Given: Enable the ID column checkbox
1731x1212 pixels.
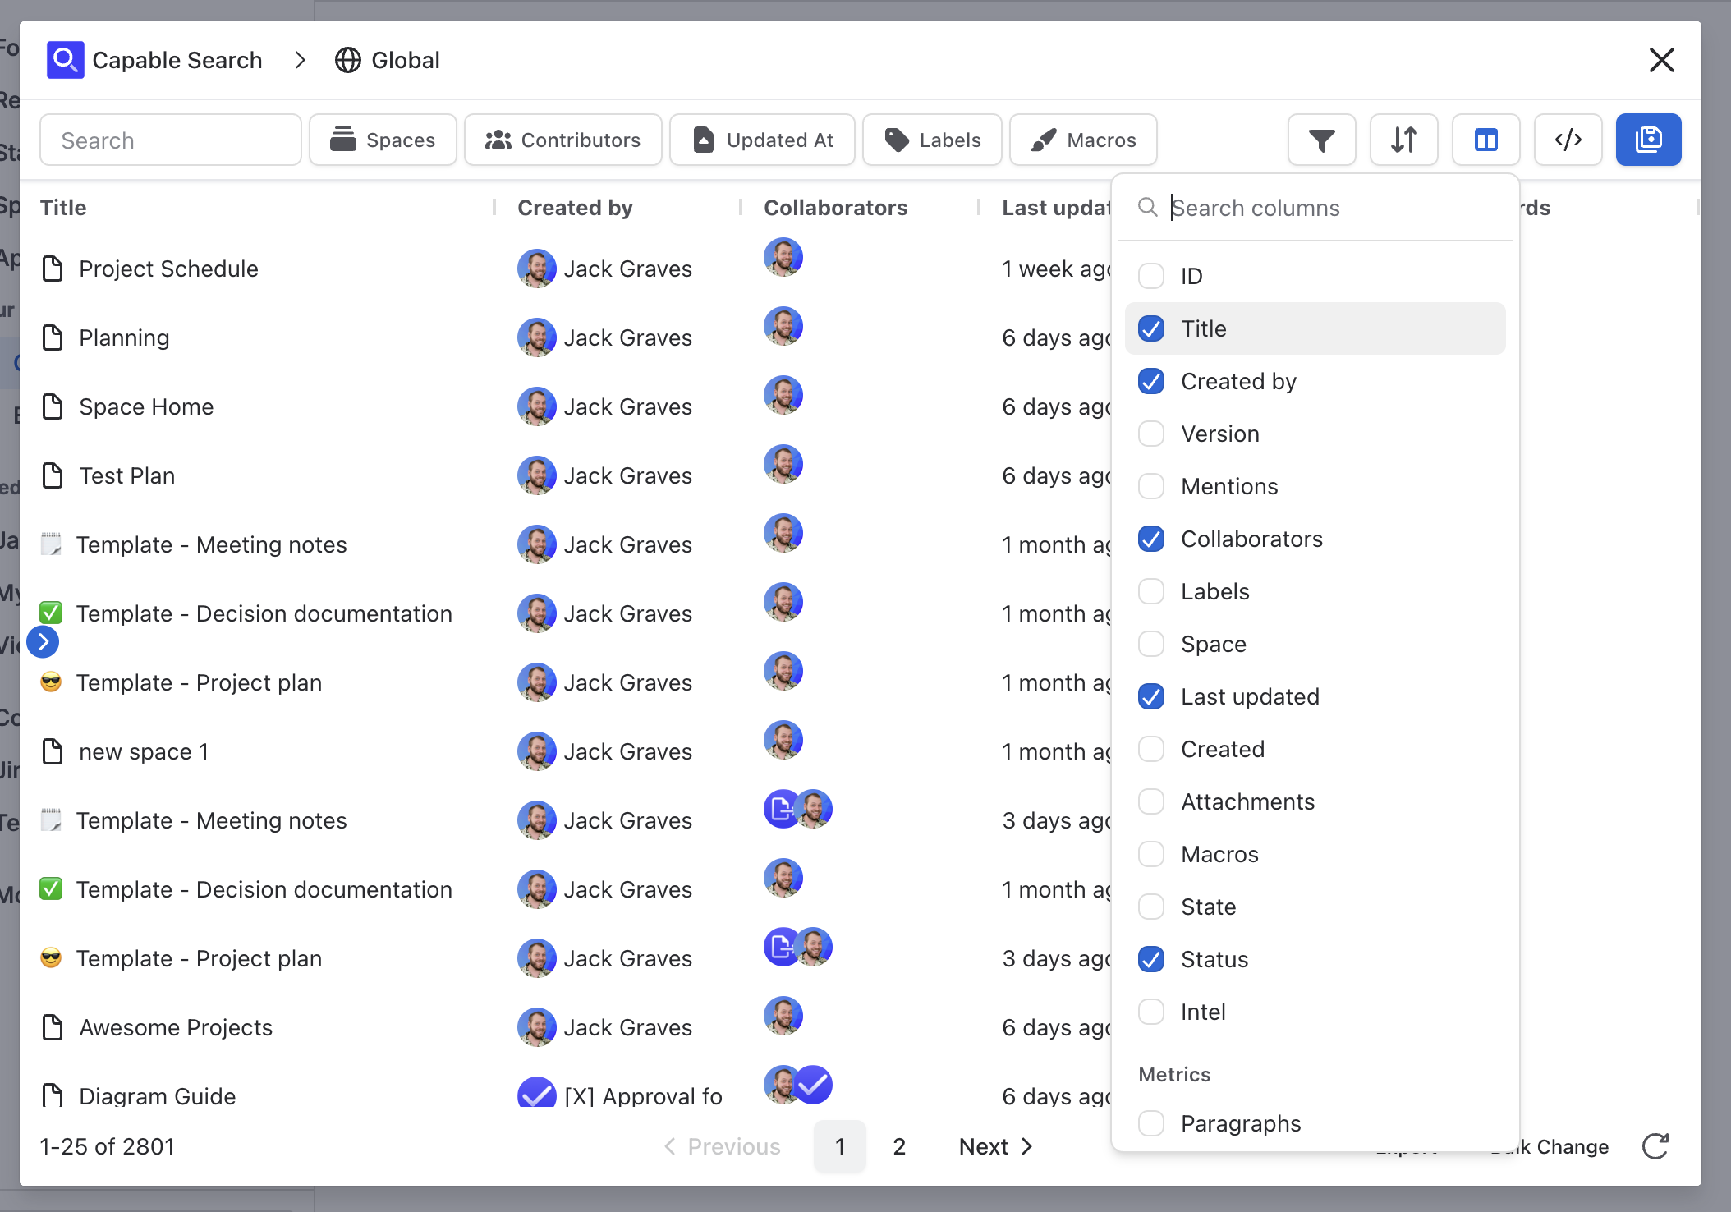Looking at the screenshot, I should (x=1151, y=276).
